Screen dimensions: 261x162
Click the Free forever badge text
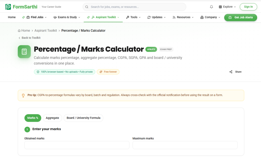(110, 72)
